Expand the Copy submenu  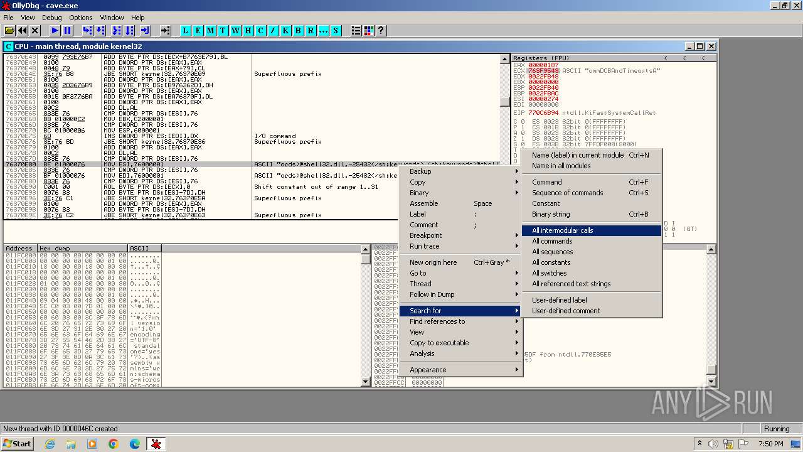coord(460,182)
